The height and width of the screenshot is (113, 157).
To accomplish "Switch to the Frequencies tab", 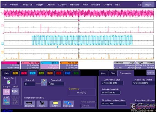I will 126,73.
